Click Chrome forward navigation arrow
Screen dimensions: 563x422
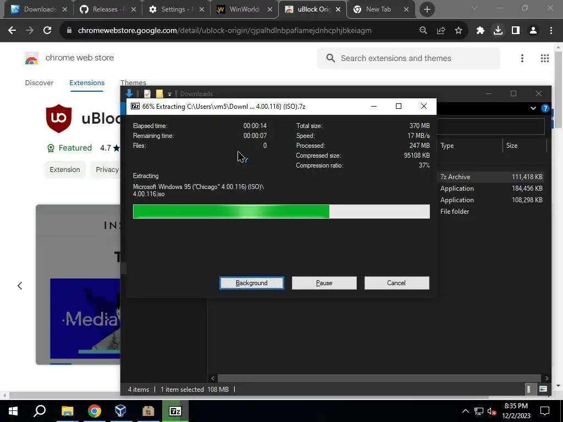[30, 31]
